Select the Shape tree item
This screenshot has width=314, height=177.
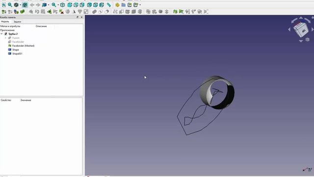coord(15,50)
